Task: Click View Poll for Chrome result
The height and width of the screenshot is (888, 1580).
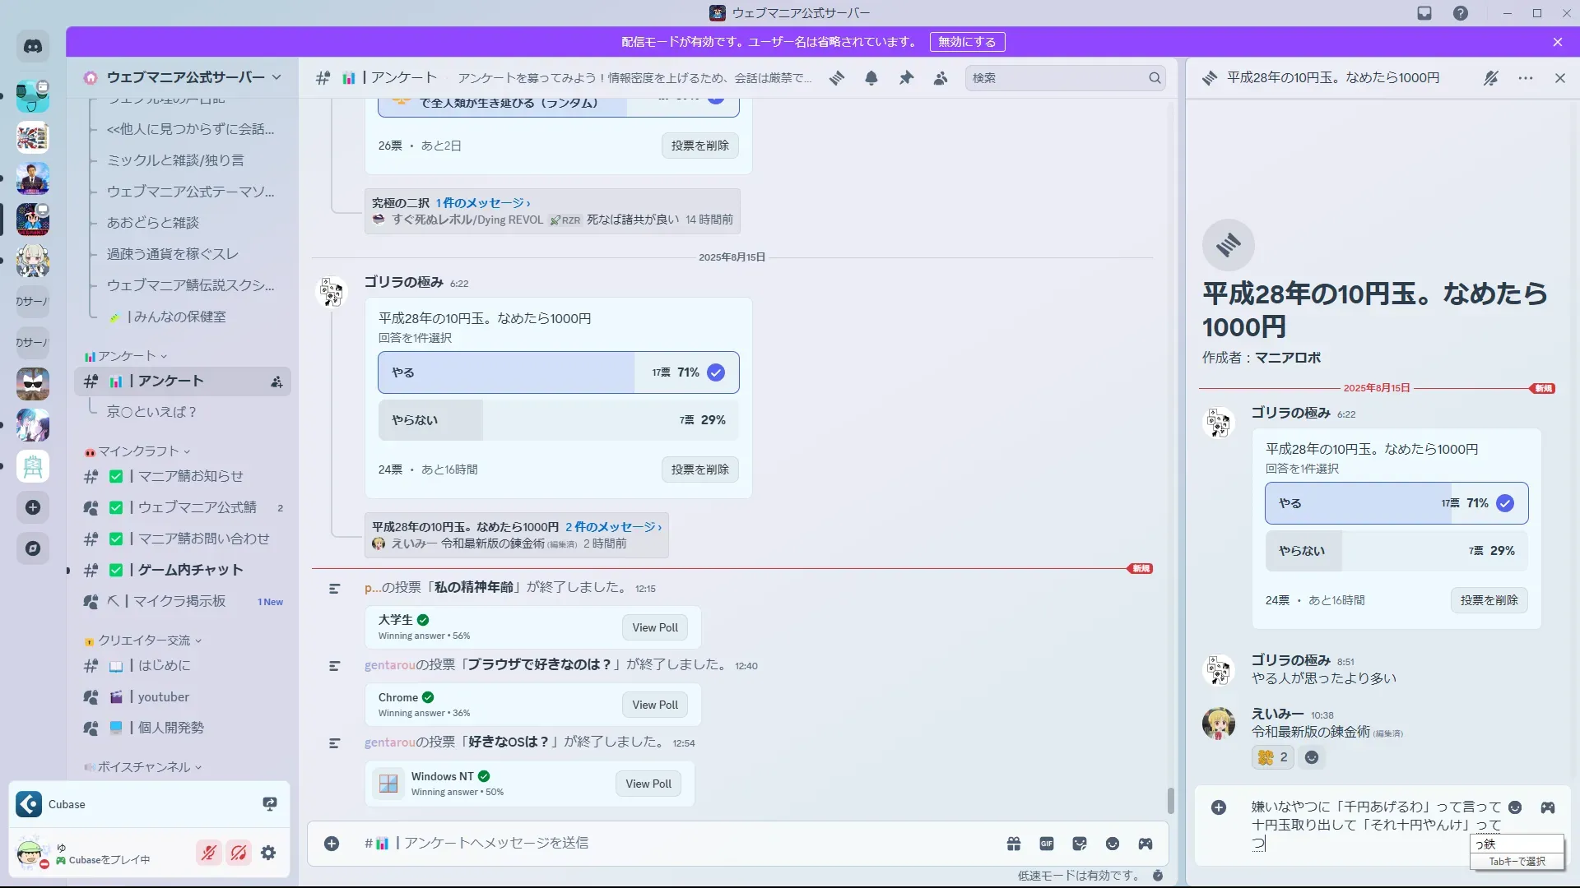Action: [x=655, y=705]
